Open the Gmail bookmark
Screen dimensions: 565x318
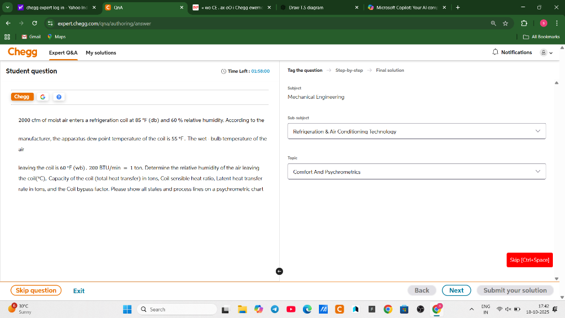tap(31, 37)
